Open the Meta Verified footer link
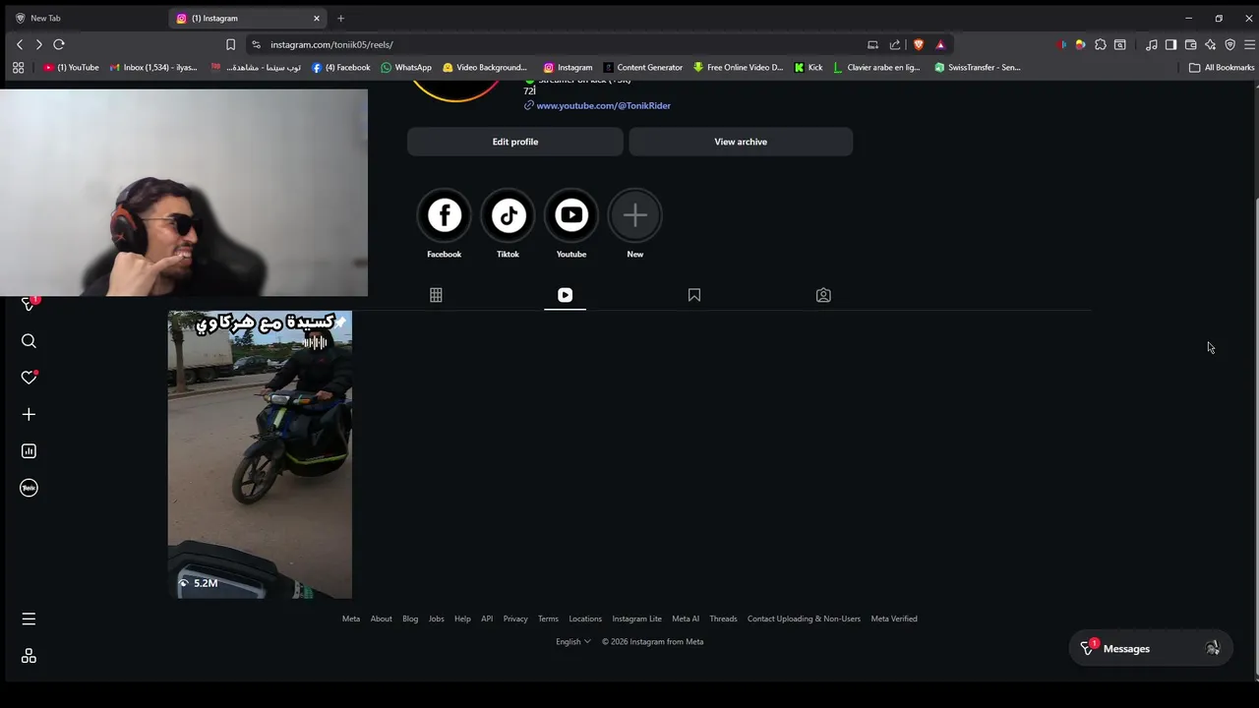 click(894, 619)
